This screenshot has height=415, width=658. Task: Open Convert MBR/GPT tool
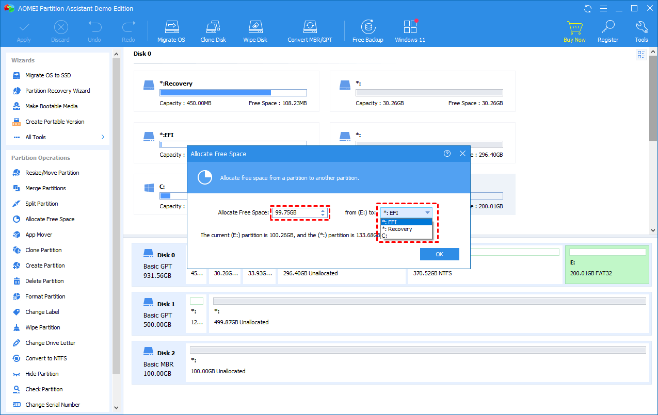pyautogui.click(x=310, y=31)
